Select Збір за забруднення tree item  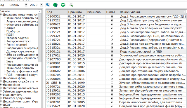tap(22, 55)
